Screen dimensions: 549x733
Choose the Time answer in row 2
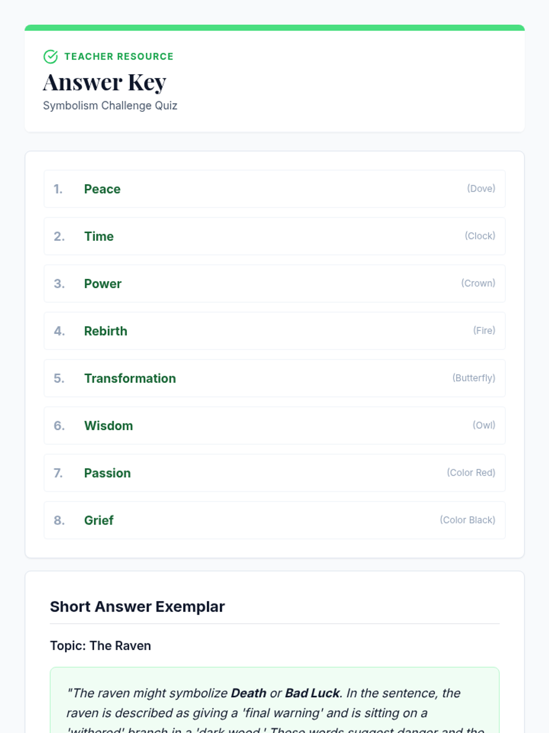[x=99, y=236]
